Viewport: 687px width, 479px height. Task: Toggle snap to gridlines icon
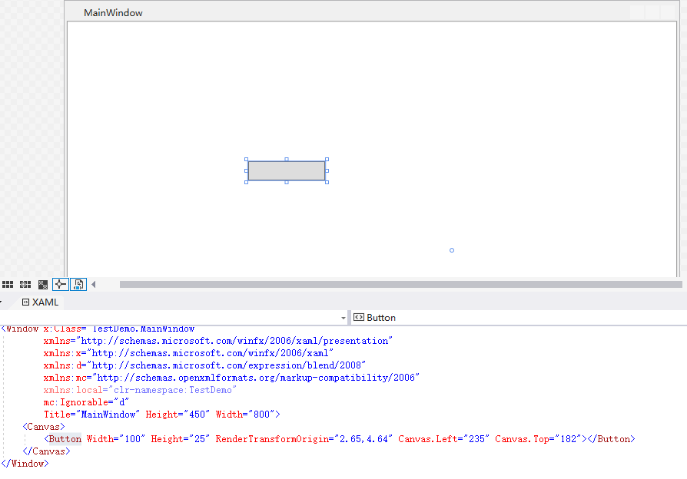coord(25,285)
